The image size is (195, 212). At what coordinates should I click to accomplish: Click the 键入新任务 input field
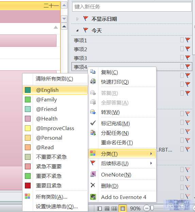pos(132,6)
